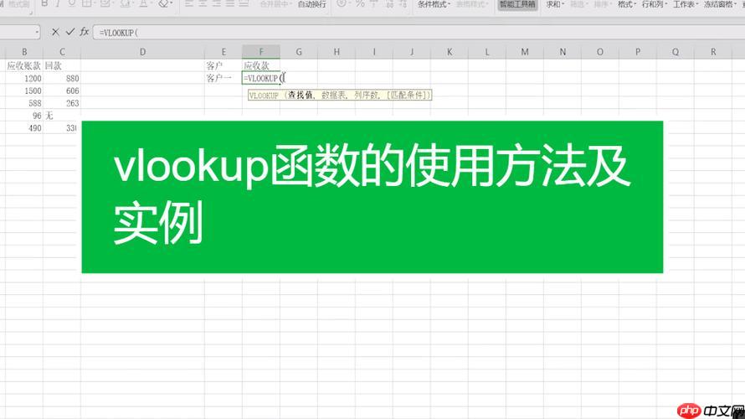Open the insert function fx dialog
The height and width of the screenshot is (419, 745).
point(84,32)
